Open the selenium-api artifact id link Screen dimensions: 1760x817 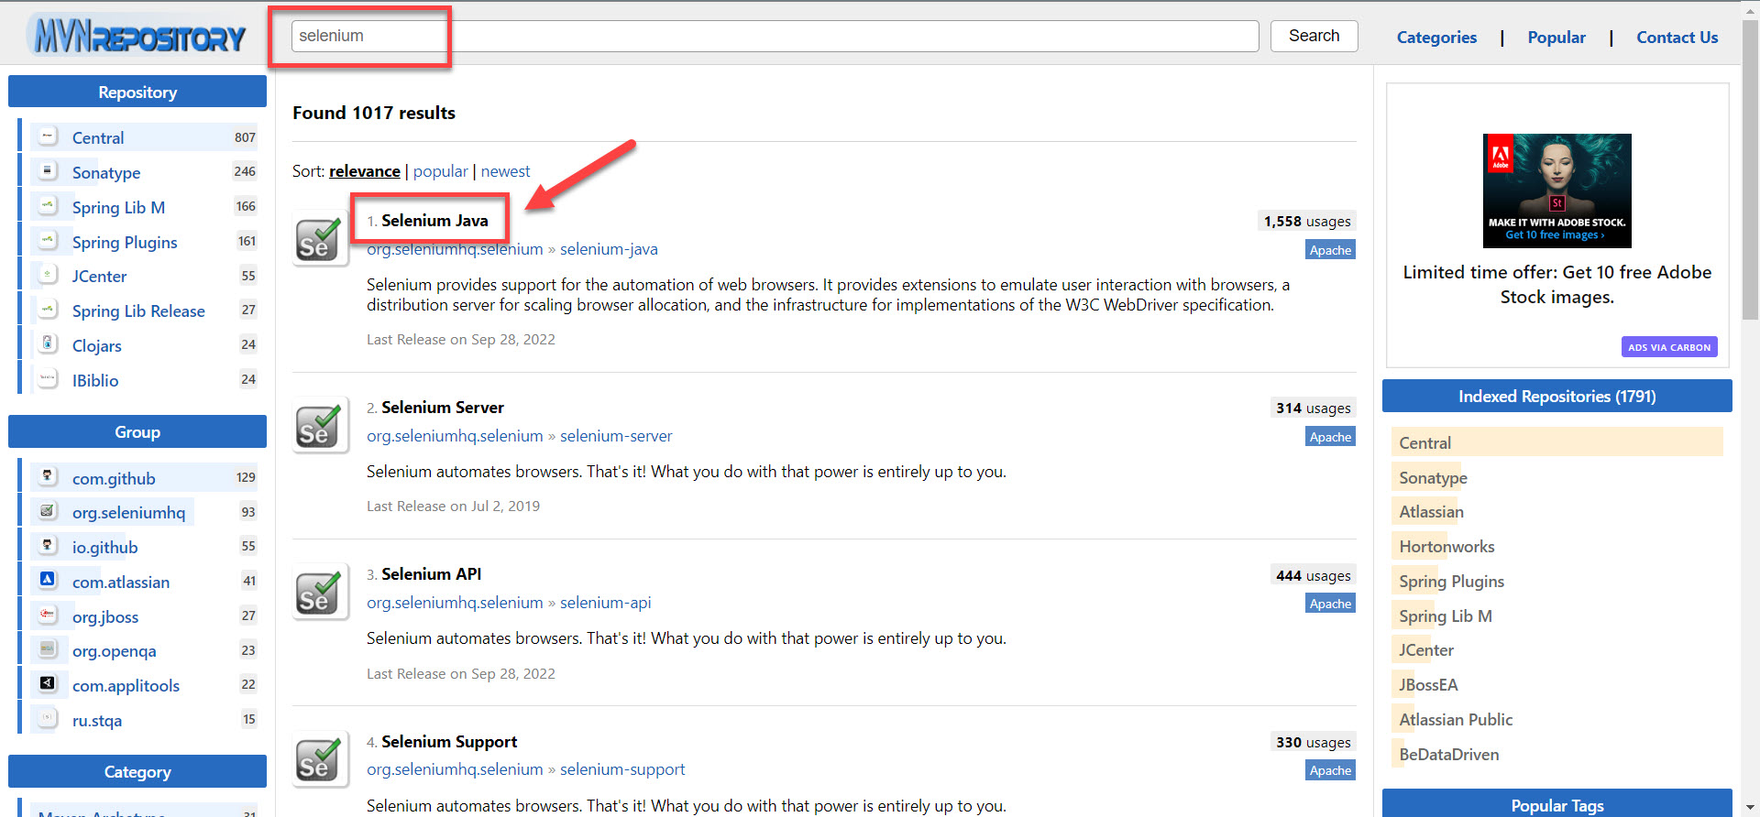point(605,603)
